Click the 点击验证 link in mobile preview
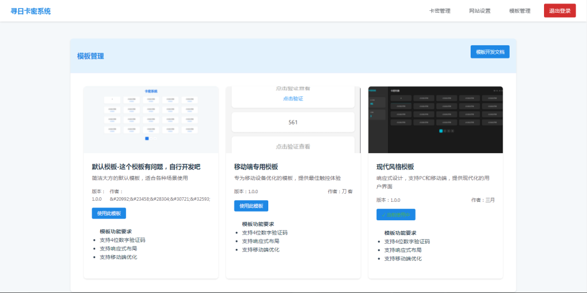This screenshot has width=587, height=293. pyautogui.click(x=293, y=99)
